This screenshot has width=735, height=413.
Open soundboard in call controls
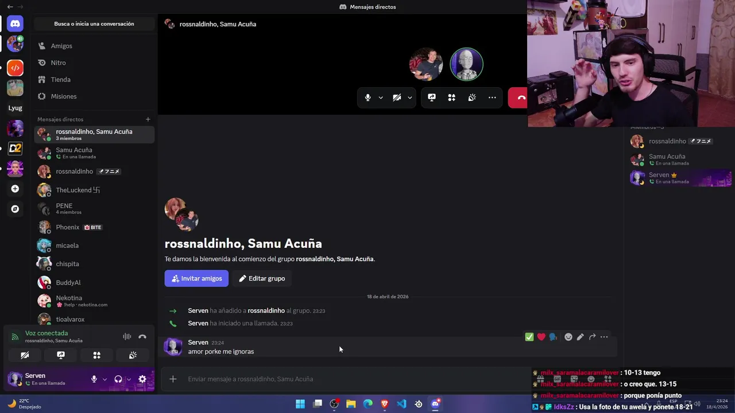pyautogui.click(x=472, y=98)
